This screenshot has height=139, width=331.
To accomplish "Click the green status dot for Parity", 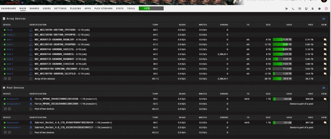I will (x=5, y=30).
